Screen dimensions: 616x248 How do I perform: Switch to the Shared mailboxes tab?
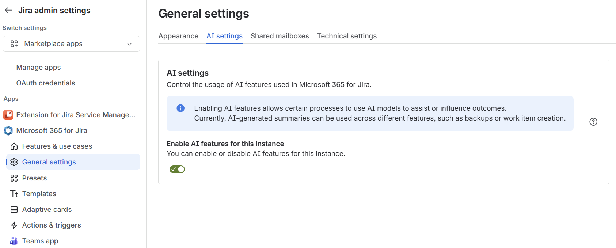coord(280,36)
